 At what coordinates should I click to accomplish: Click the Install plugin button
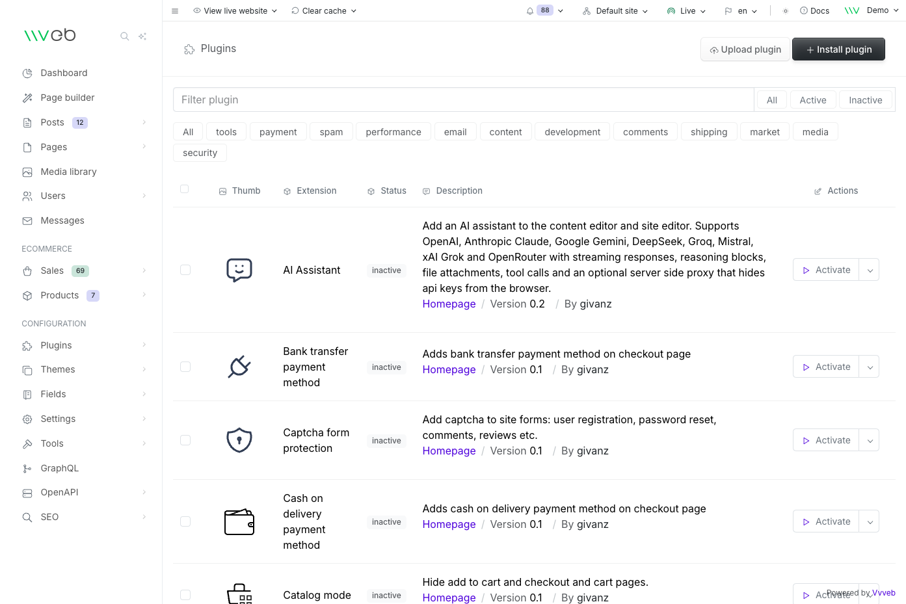(x=838, y=49)
